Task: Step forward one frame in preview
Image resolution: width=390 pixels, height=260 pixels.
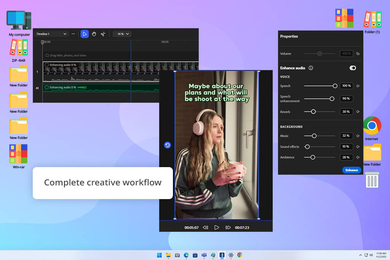Action: [x=228, y=227]
